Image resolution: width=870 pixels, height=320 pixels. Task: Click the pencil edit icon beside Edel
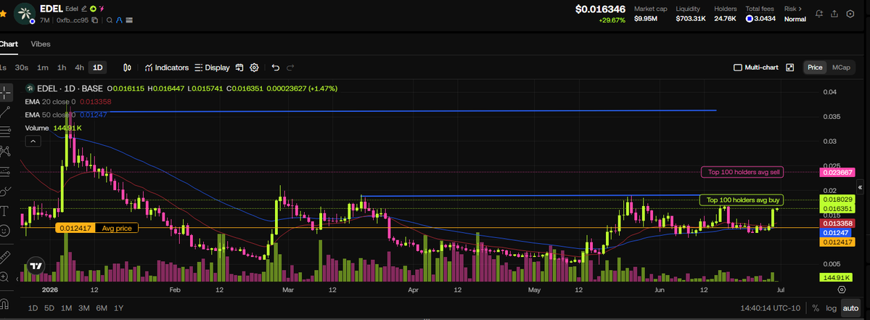[x=83, y=9]
